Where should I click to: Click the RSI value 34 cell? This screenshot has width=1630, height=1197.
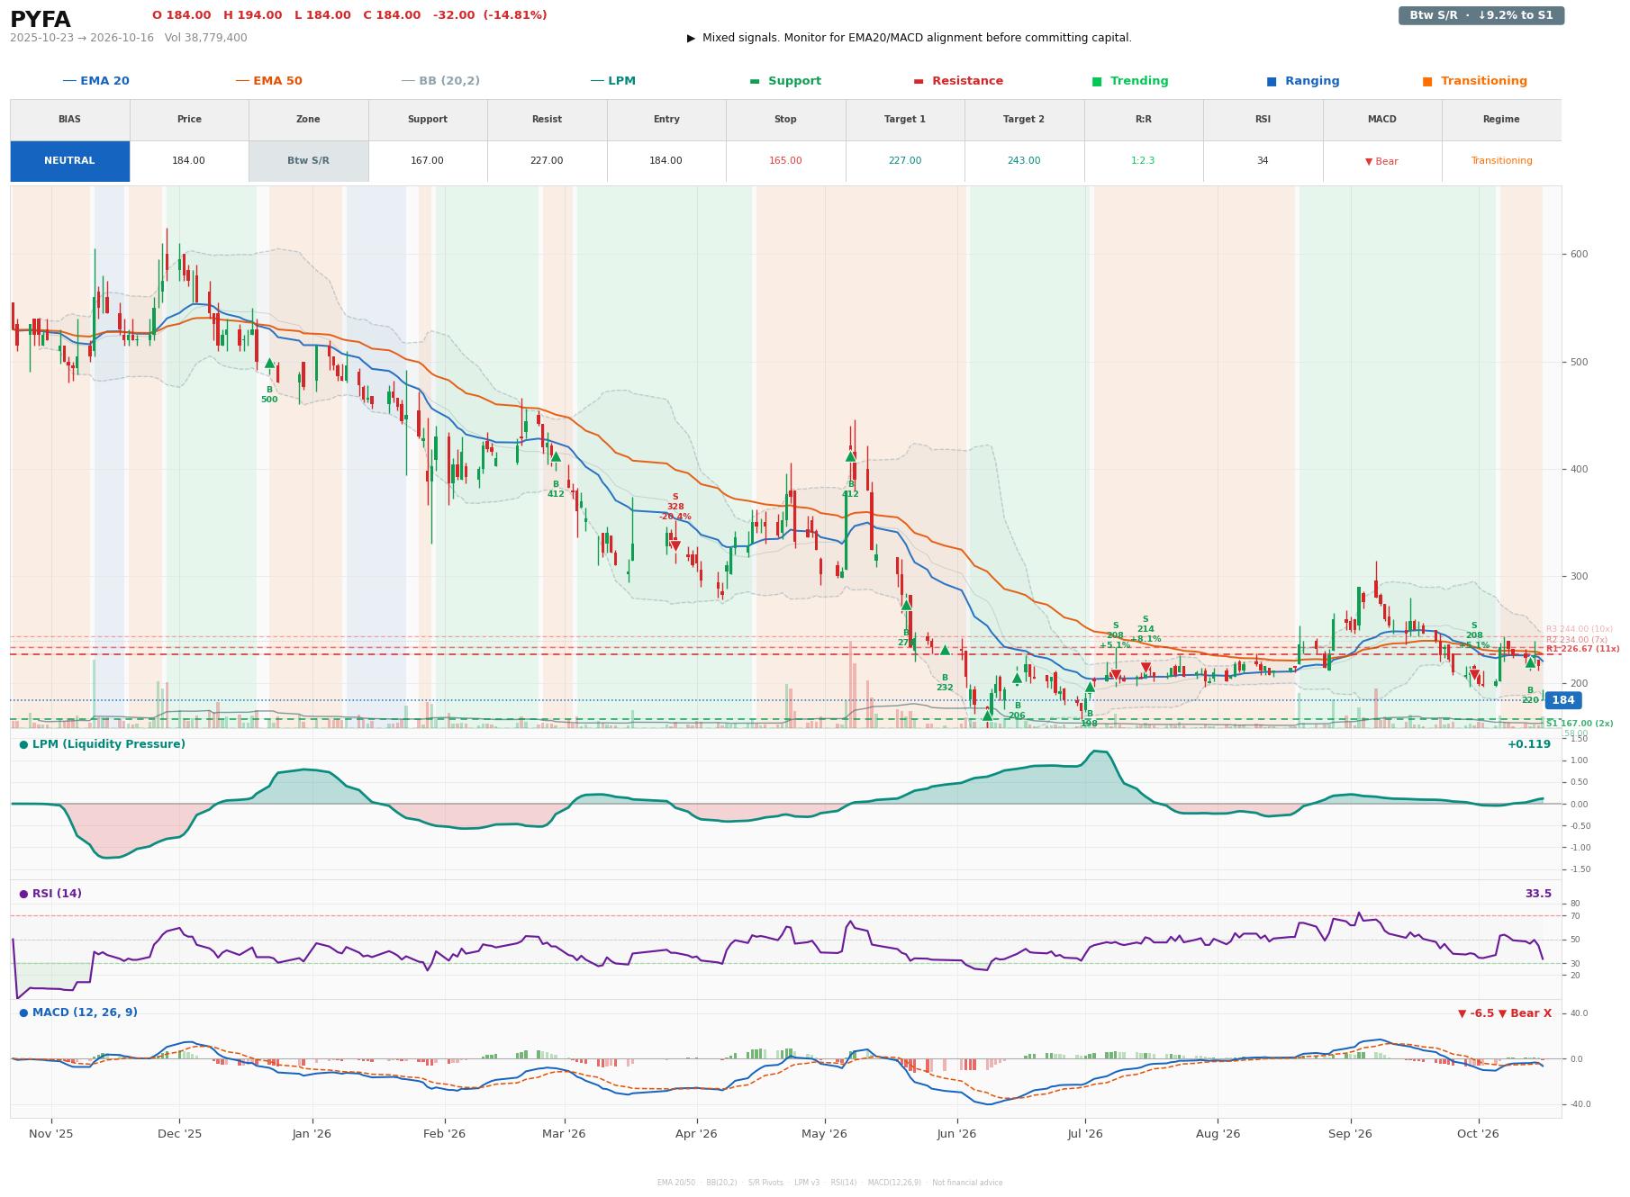[x=1263, y=161]
